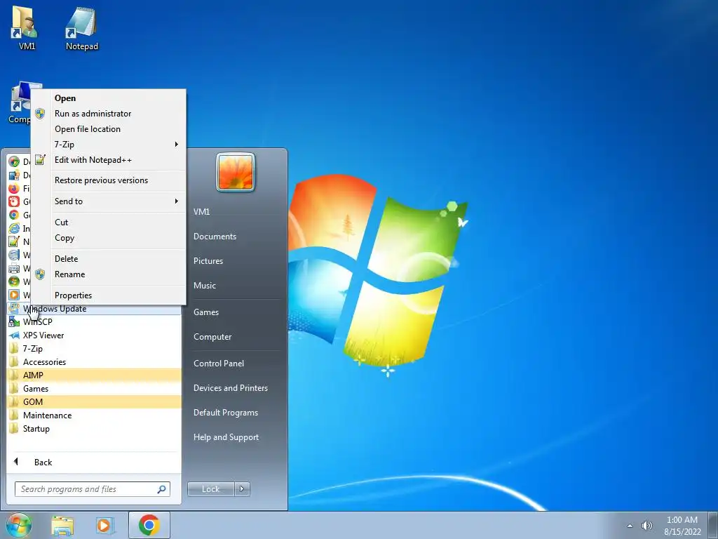Open Default Programs in right pane
This screenshot has height=539, width=718.
[x=226, y=413]
